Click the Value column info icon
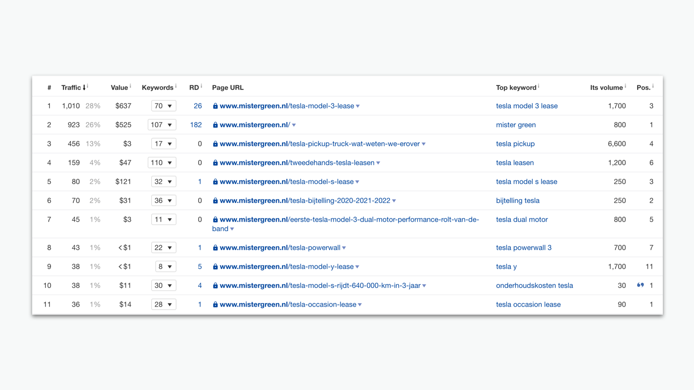694x390 pixels. (130, 86)
